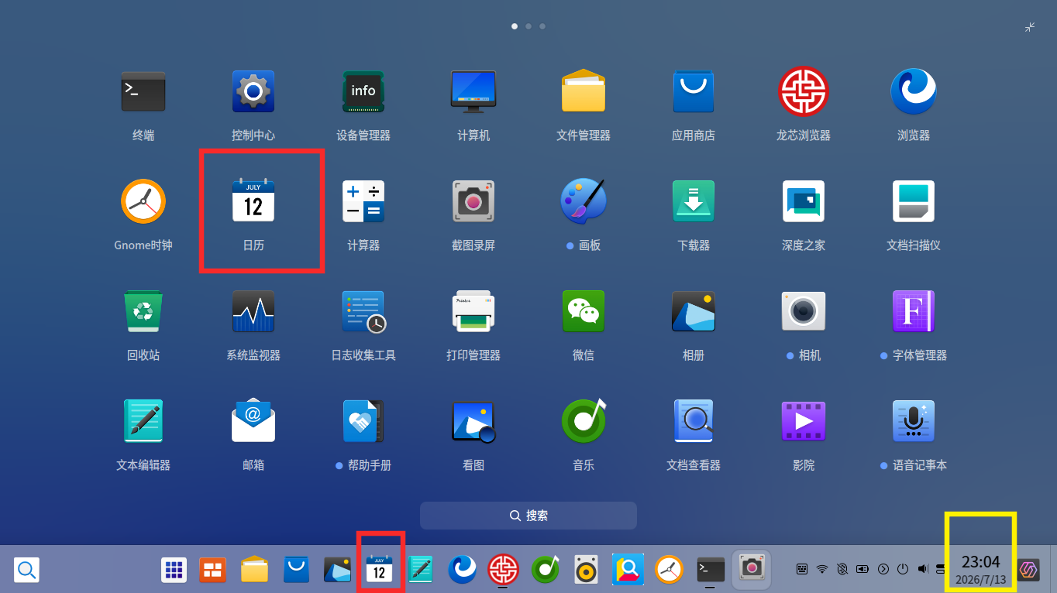Open Gnome时钟 from the launcher grid
The height and width of the screenshot is (593, 1057).
pyautogui.click(x=143, y=201)
